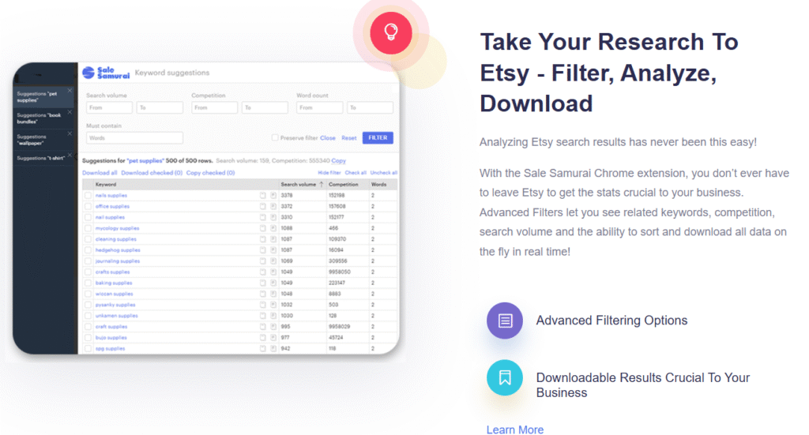Check the nail supplies row checkbox
Image resolution: width=809 pixels, height=435 pixels.
coord(88,218)
